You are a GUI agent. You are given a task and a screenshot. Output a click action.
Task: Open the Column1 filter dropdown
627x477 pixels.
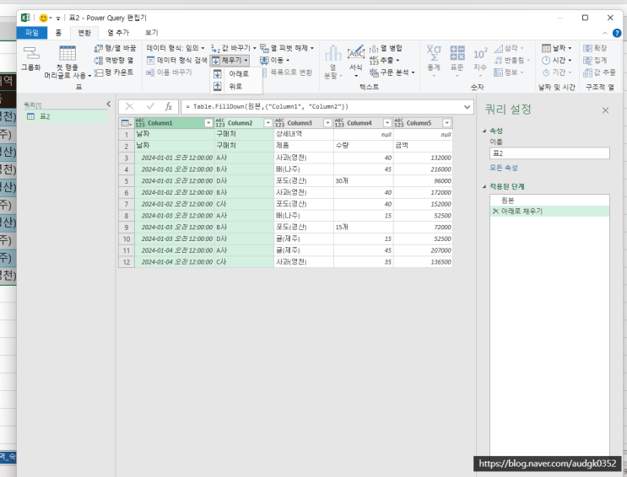pyautogui.click(x=207, y=123)
